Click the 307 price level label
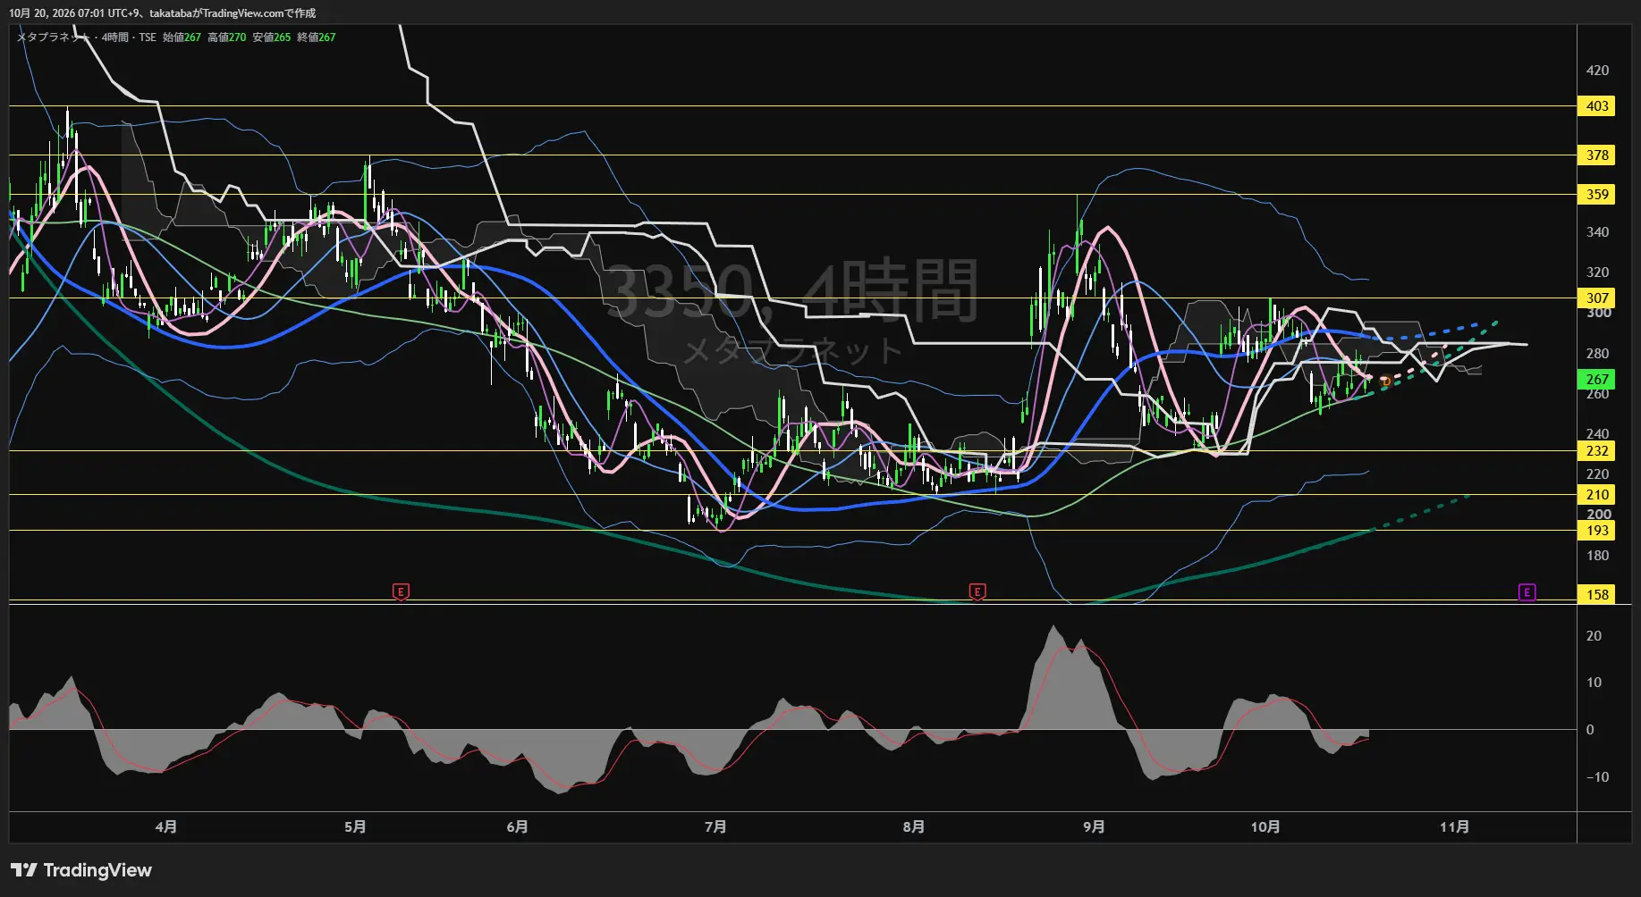Viewport: 1641px width, 897px height. pyautogui.click(x=1597, y=298)
